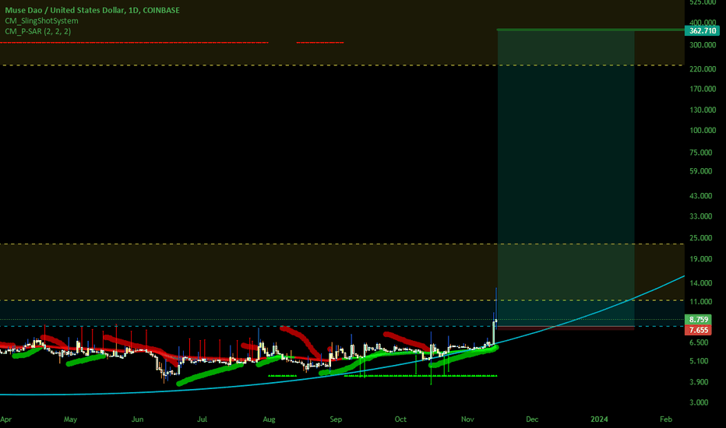The height and width of the screenshot is (428, 726).
Task: Click the 25.000 price axis value
Action: (700, 238)
